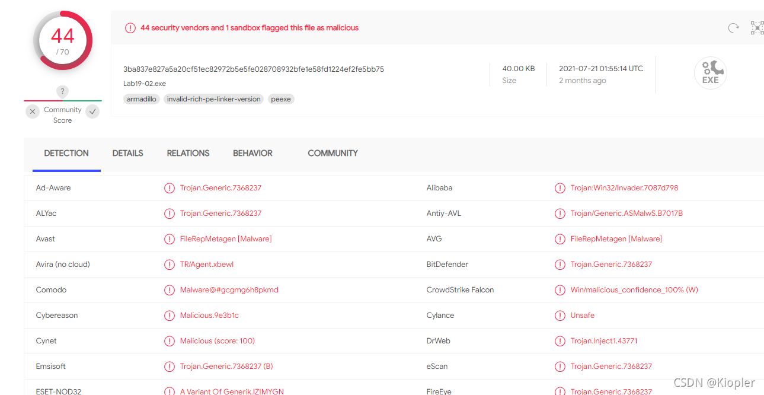
Task: Click the alert icon in eScan row
Action: click(560, 367)
